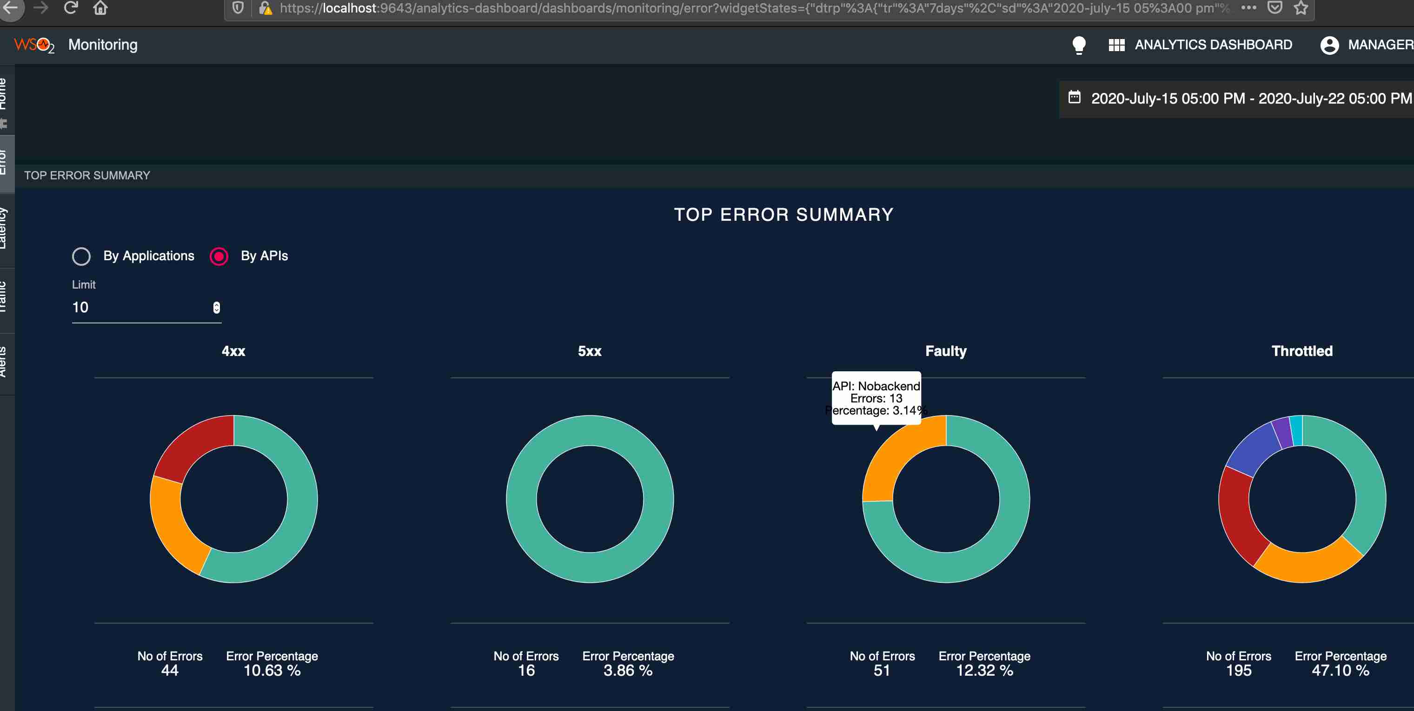Expand the padlock site security panel

coord(266,8)
